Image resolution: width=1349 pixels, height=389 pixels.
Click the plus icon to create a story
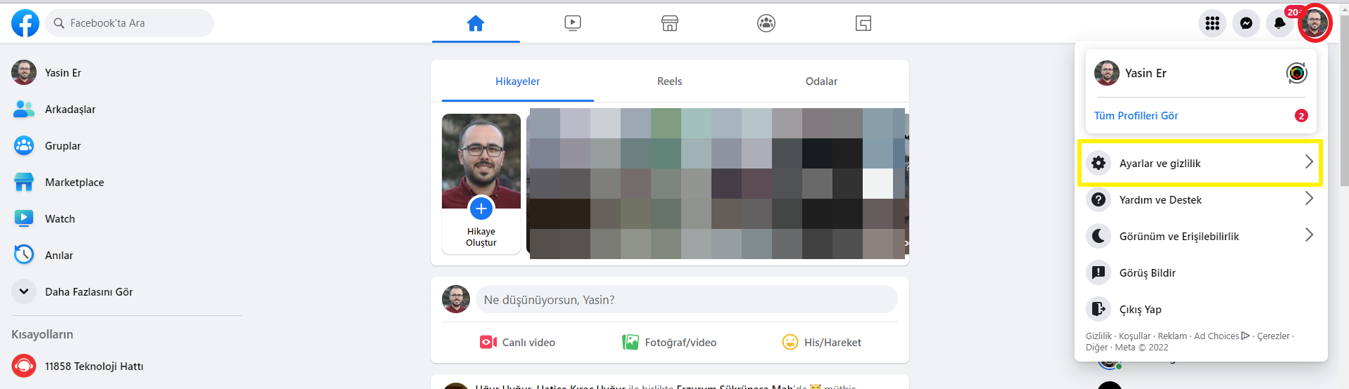[481, 209]
